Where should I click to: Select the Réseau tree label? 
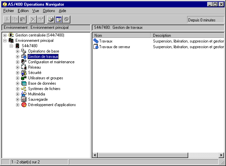pos(34,67)
